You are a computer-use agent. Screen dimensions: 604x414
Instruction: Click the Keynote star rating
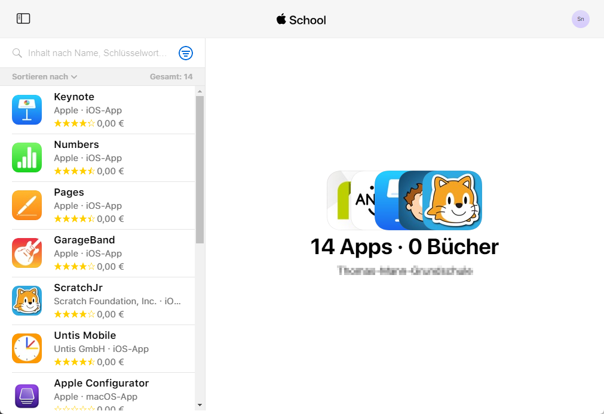(74, 123)
